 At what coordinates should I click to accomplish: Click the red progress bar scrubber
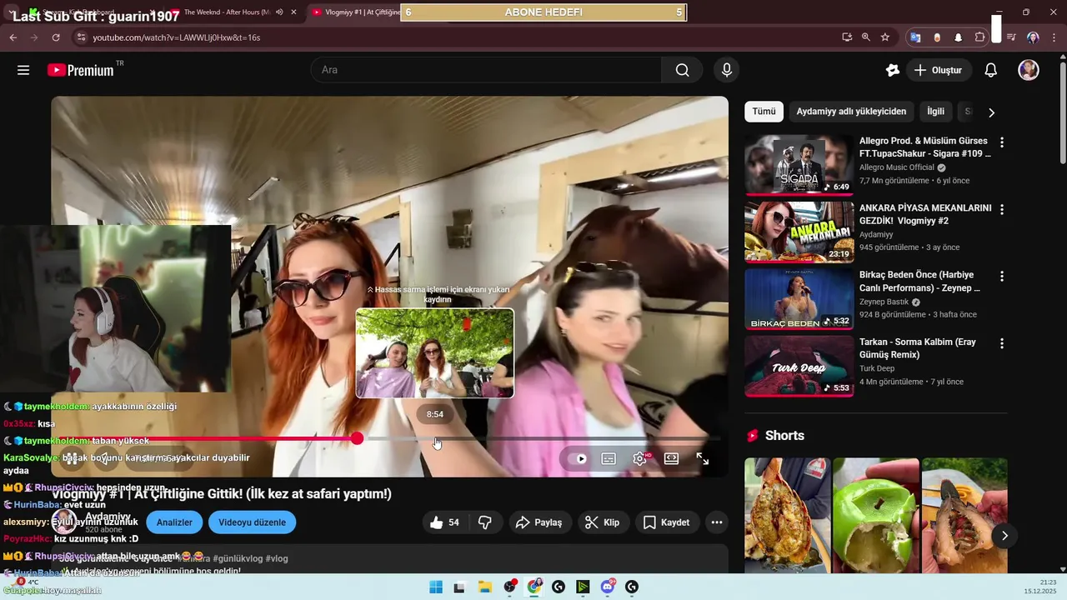pyautogui.click(x=357, y=438)
